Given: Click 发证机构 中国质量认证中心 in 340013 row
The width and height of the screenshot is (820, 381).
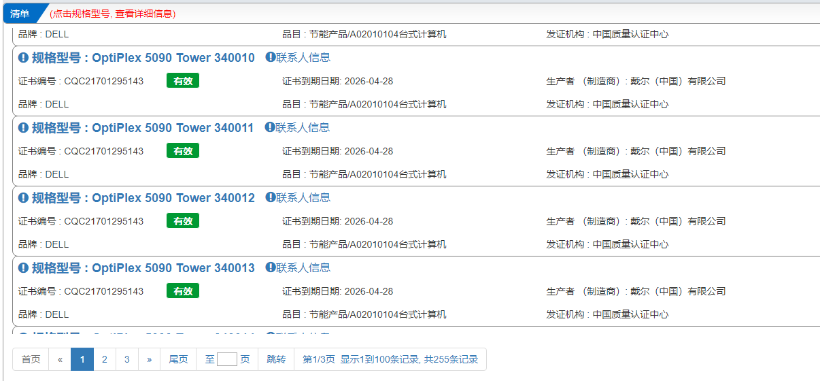Looking at the screenshot, I should pyautogui.click(x=607, y=315).
